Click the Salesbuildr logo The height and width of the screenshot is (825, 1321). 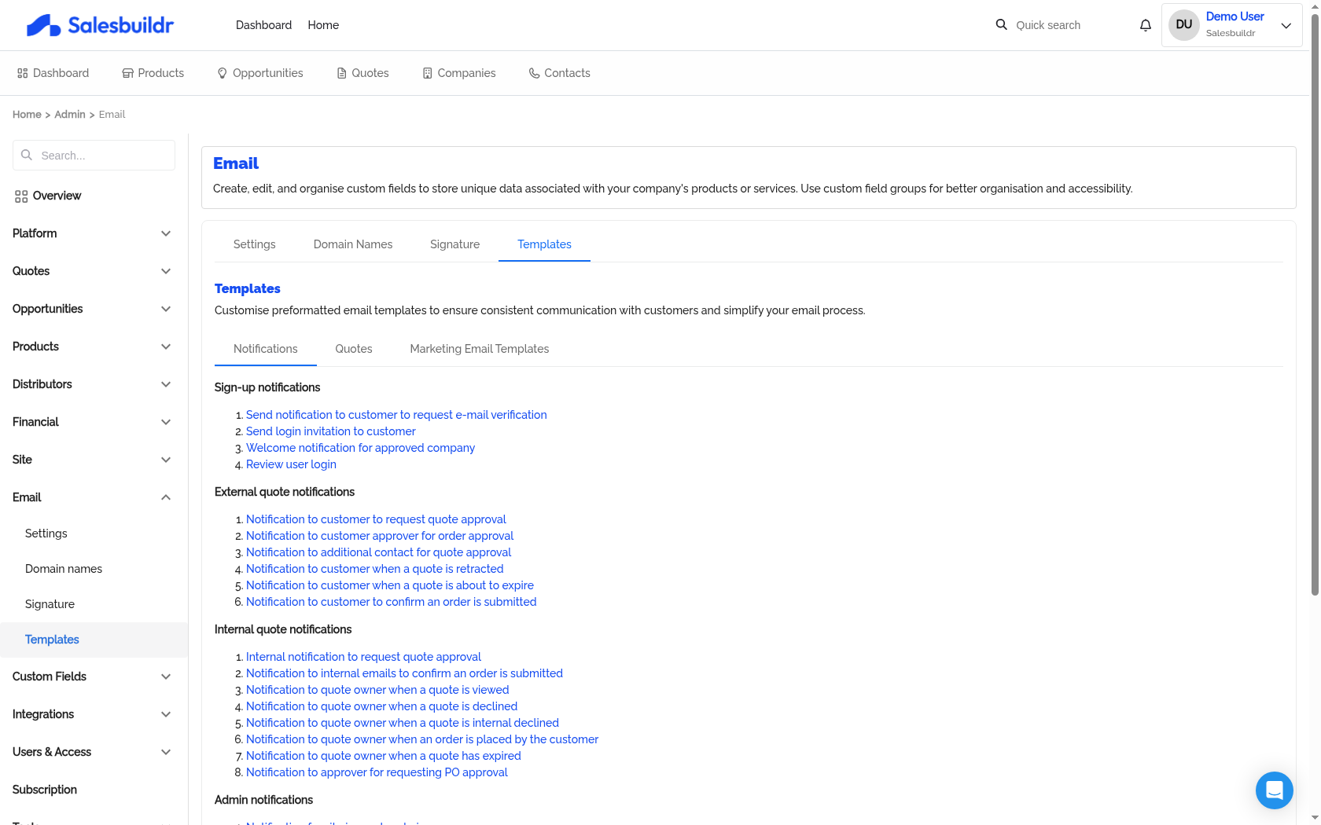[x=100, y=25]
